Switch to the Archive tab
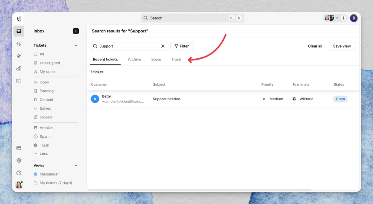The height and width of the screenshot is (204, 373). click(134, 60)
